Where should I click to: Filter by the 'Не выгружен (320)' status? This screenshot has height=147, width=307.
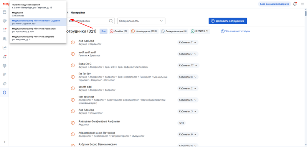click(144, 31)
